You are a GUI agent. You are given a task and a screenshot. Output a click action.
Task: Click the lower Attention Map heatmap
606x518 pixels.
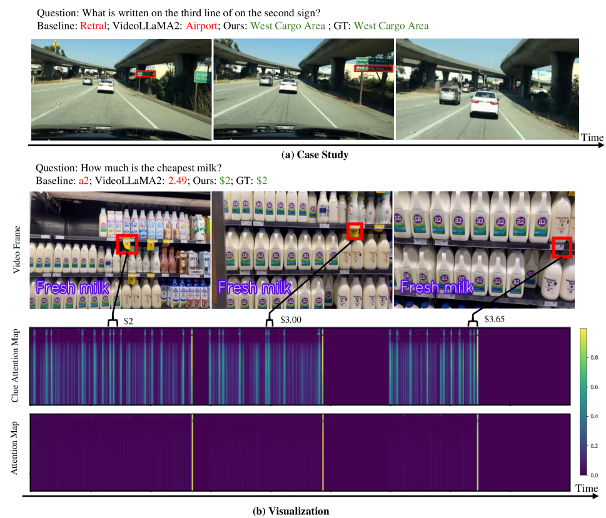[300, 452]
